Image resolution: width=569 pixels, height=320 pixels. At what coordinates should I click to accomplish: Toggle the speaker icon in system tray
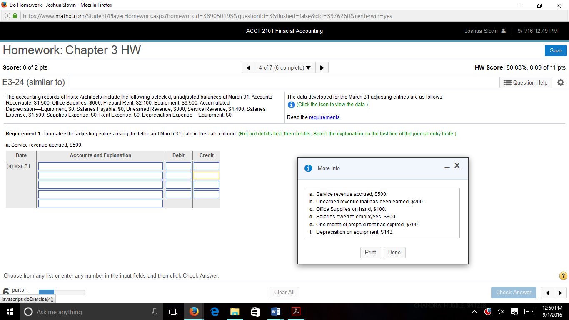(x=500, y=311)
